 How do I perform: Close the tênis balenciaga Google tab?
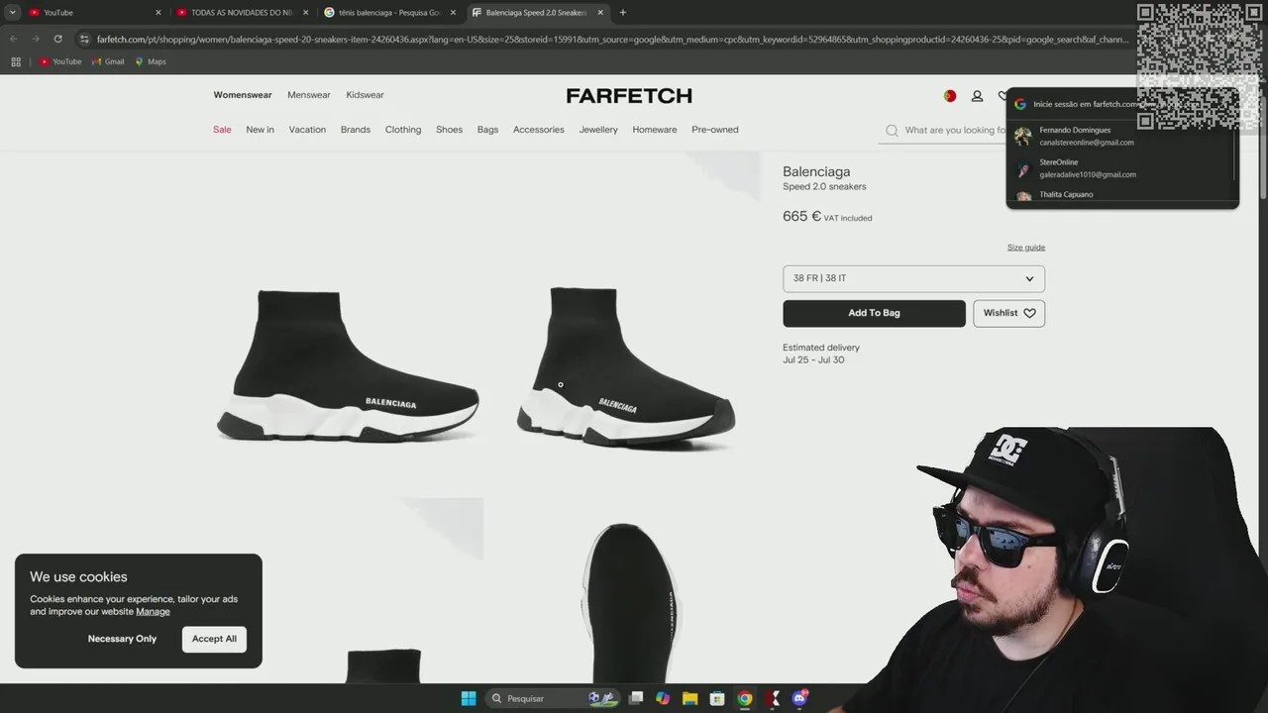tap(453, 12)
